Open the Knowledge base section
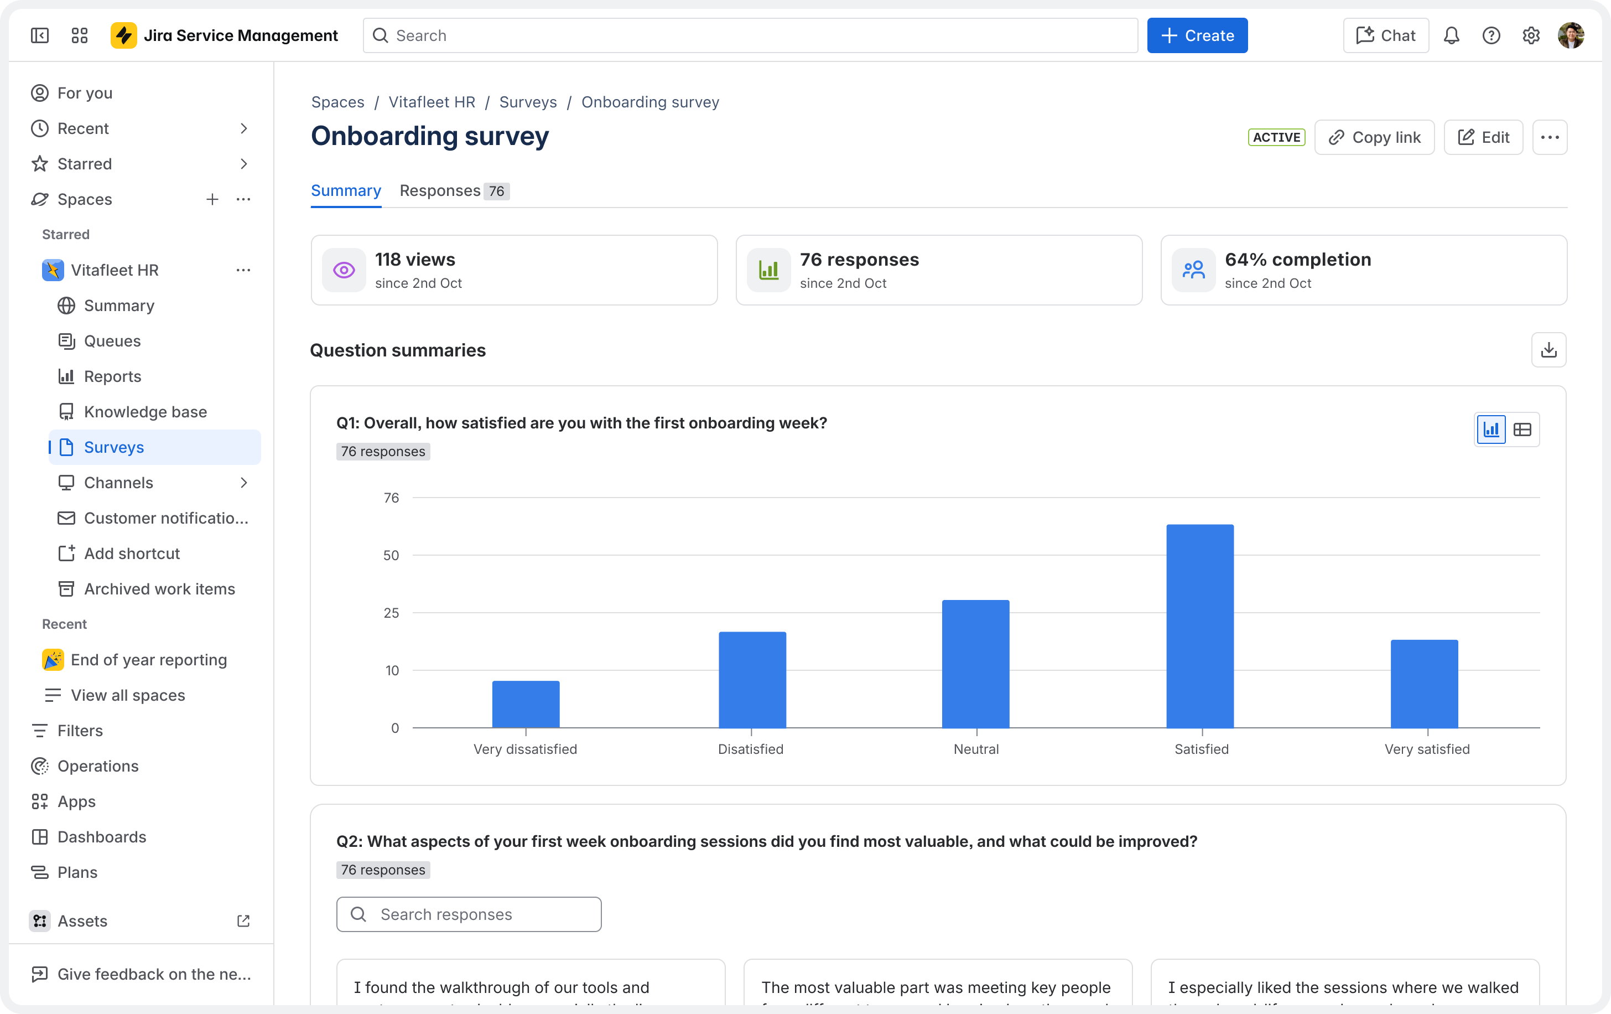Image resolution: width=1611 pixels, height=1014 pixels. point(144,412)
